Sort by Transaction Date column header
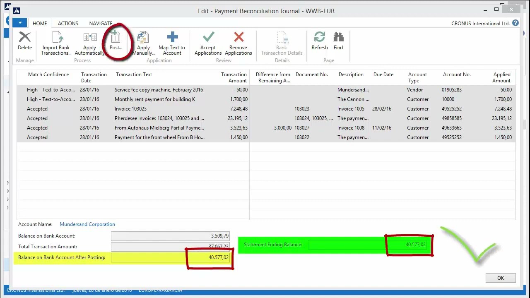Screen dimensions: 530x298 click(x=94, y=77)
